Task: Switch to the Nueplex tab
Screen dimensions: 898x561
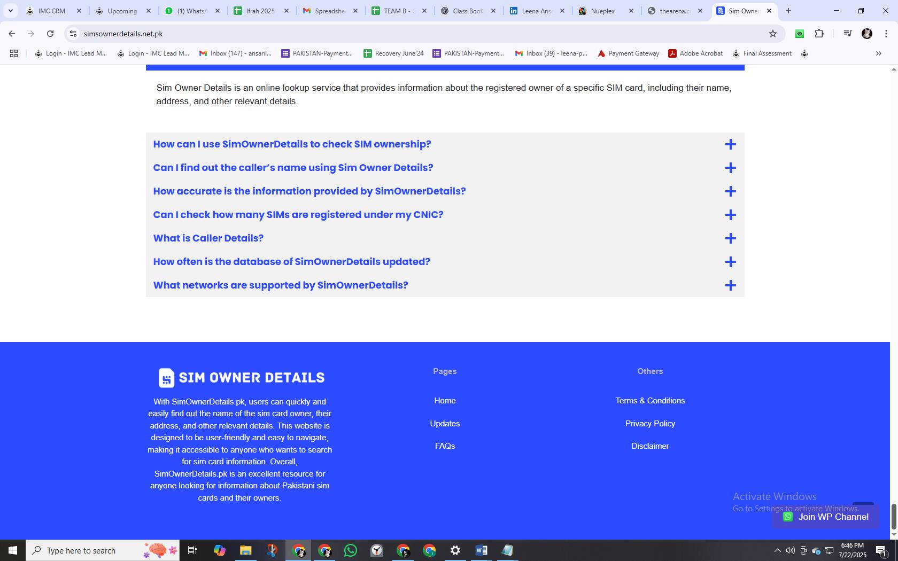Action: point(606,11)
